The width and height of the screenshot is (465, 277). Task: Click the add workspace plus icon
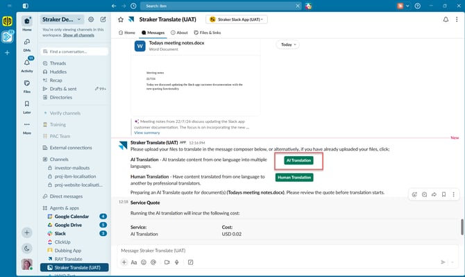(x=8, y=53)
